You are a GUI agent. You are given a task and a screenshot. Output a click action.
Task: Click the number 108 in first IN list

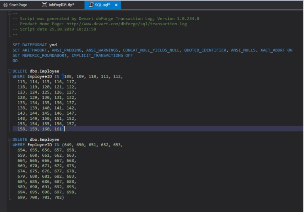[69, 76]
